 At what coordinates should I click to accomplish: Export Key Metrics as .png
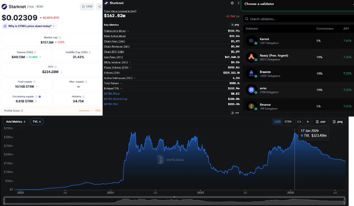point(235,24)
